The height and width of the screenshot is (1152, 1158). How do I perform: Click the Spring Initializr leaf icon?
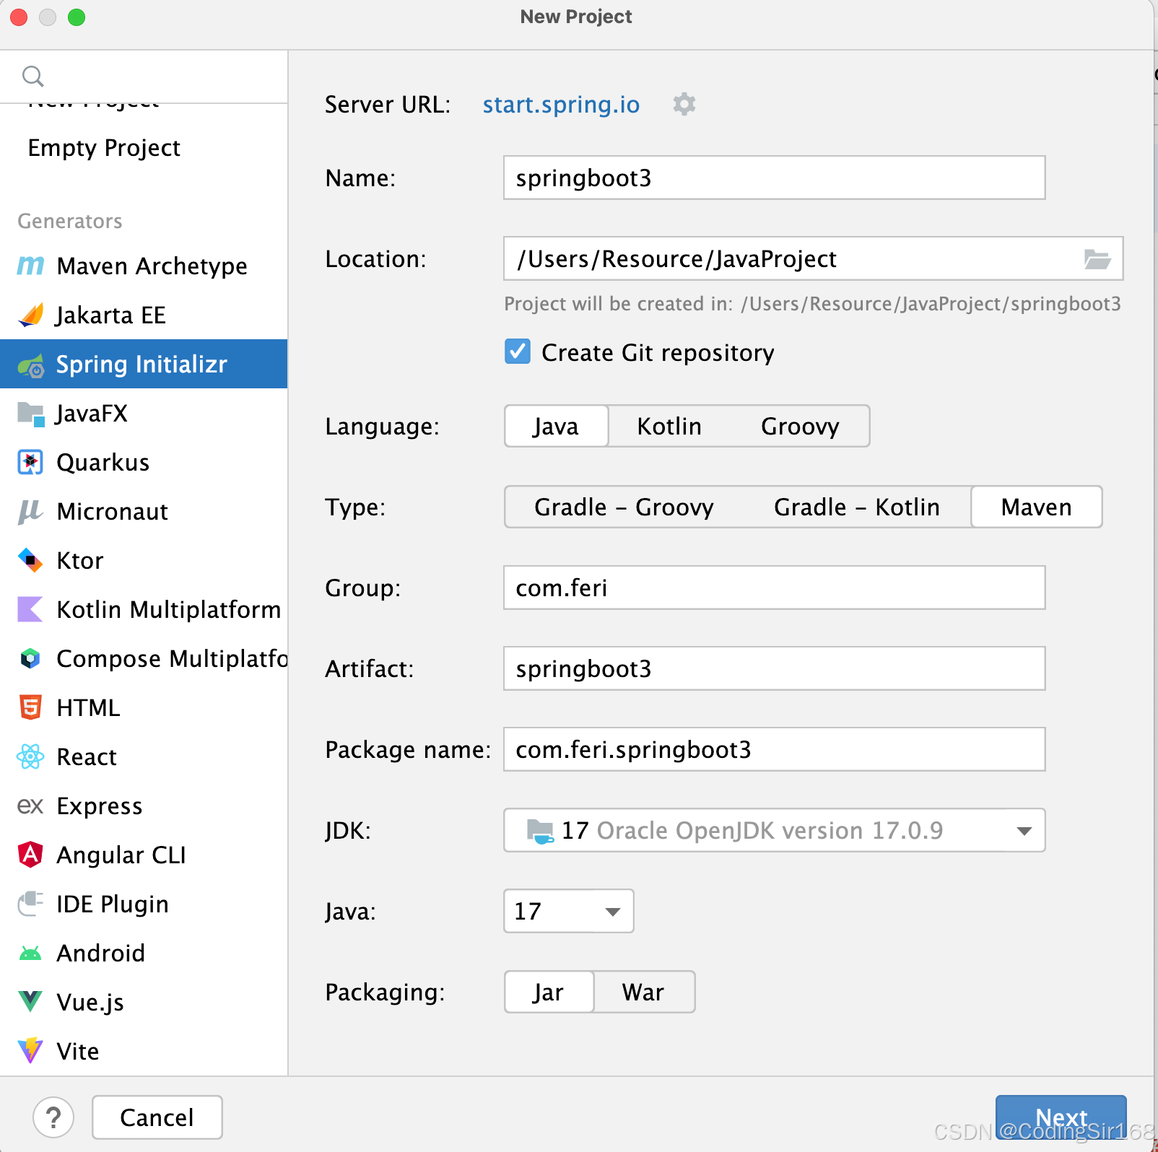[30, 365]
